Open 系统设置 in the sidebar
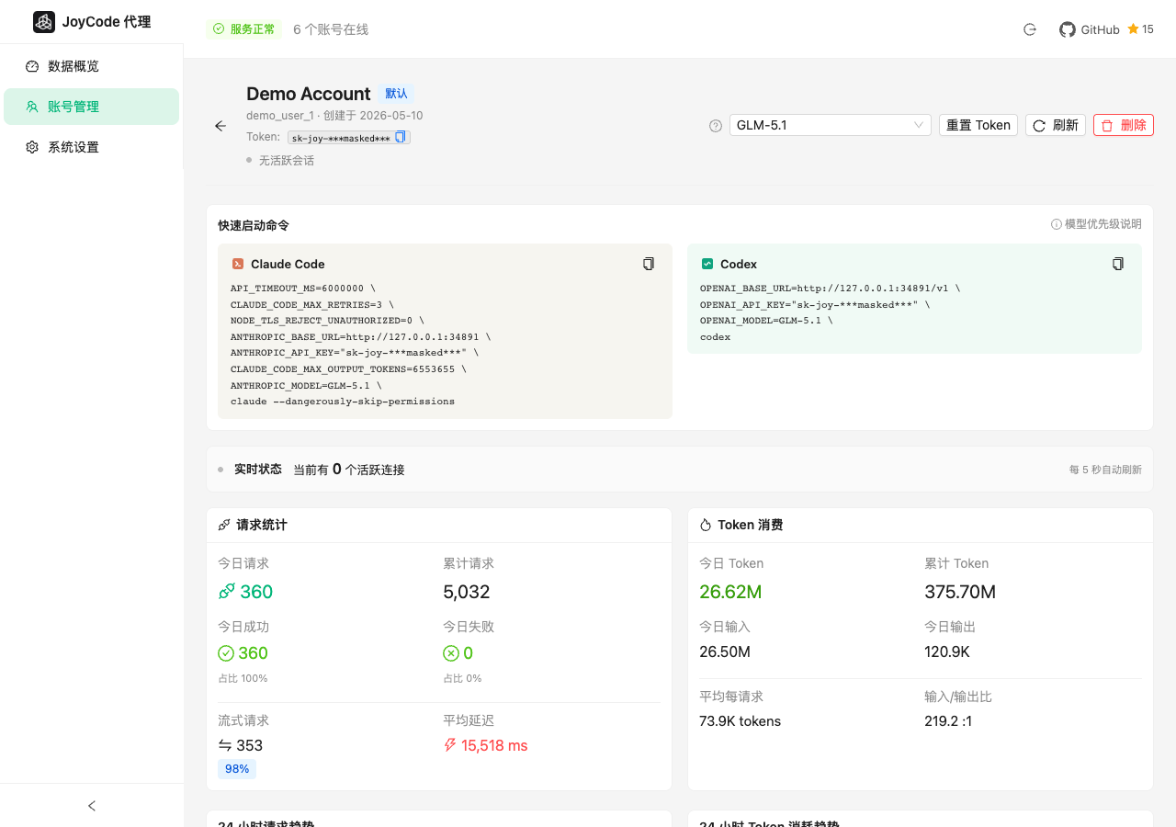Image resolution: width=1176 pixels, height=827 pixels. pos(91,147)
